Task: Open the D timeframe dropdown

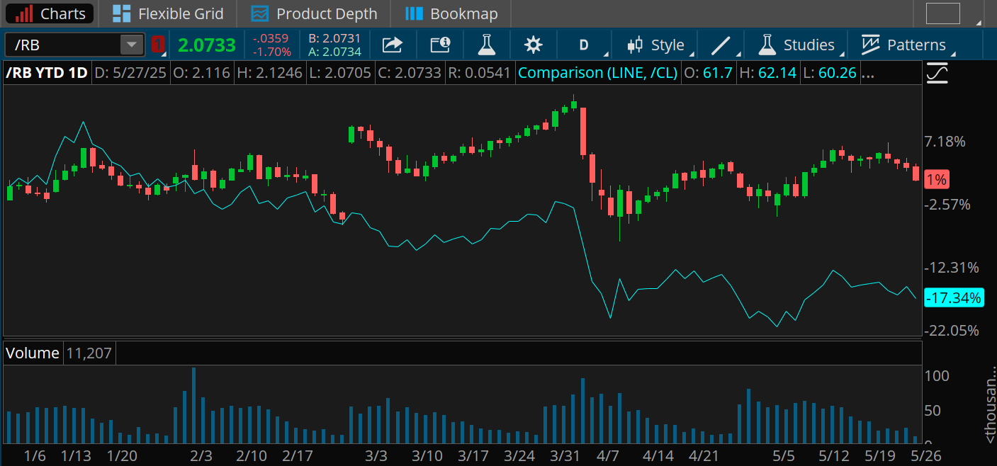Action: tap(584, 45)
